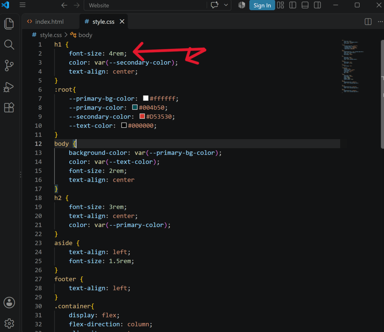Click the vertical editor scrollbar
This screenshot has width=384, height=332.
[x=382, y=94]
